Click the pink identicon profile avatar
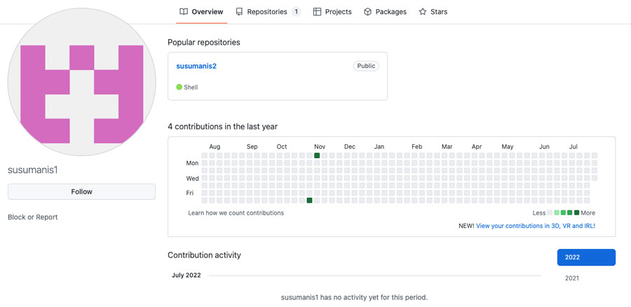631x307 pixels. pos(82,82)
